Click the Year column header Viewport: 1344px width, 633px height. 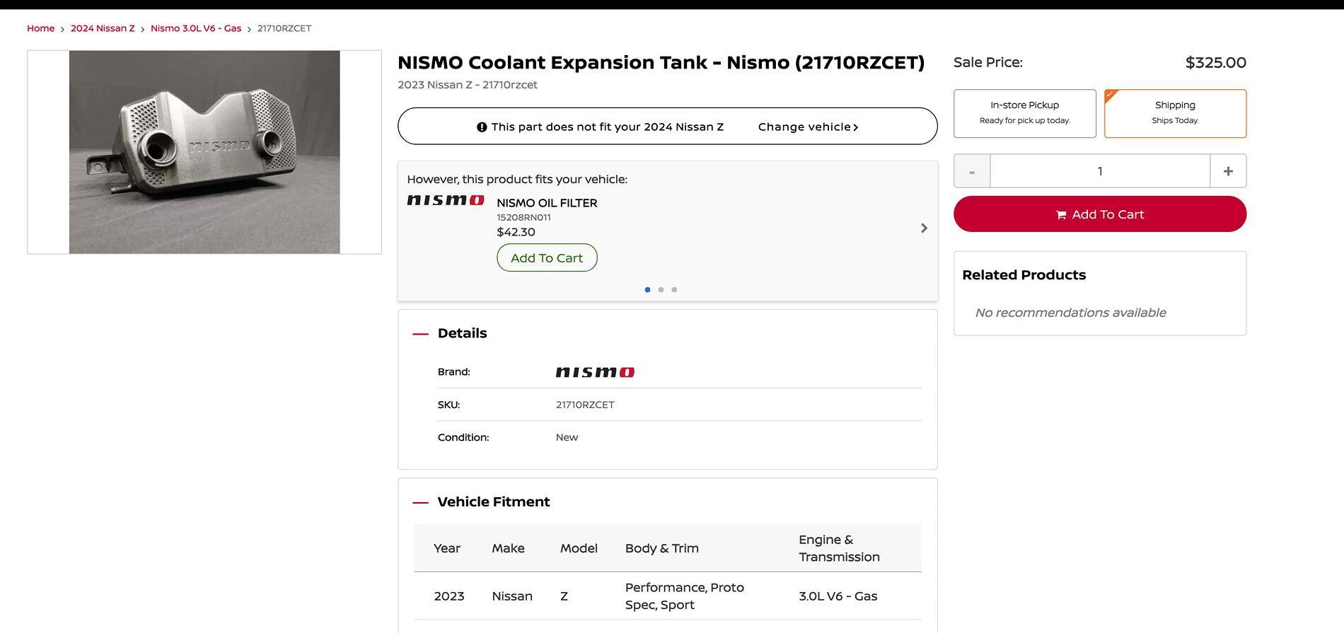tap(447, 548)
